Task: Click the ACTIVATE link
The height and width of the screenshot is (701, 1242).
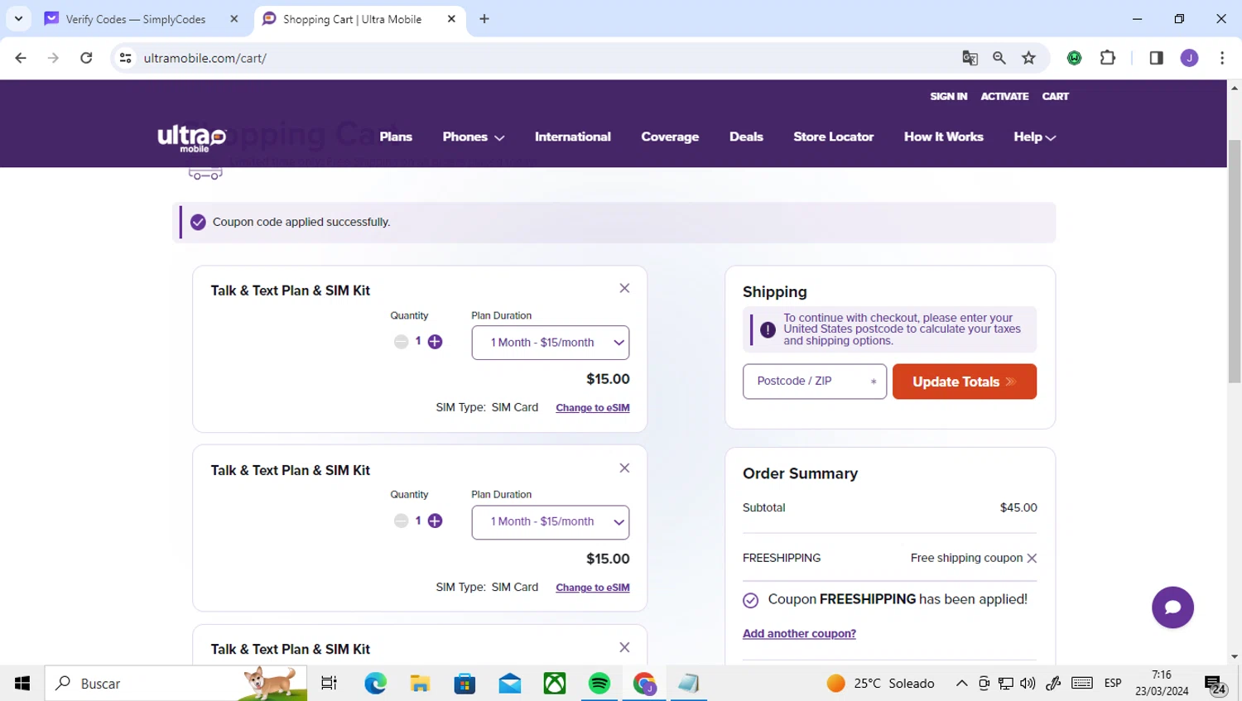Action: 1004,97
